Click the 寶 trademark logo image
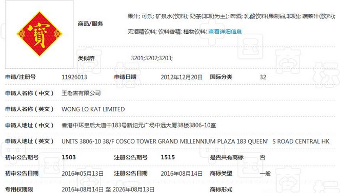The width and height of the screenshot is (340, 193). [x=39, y=34]
